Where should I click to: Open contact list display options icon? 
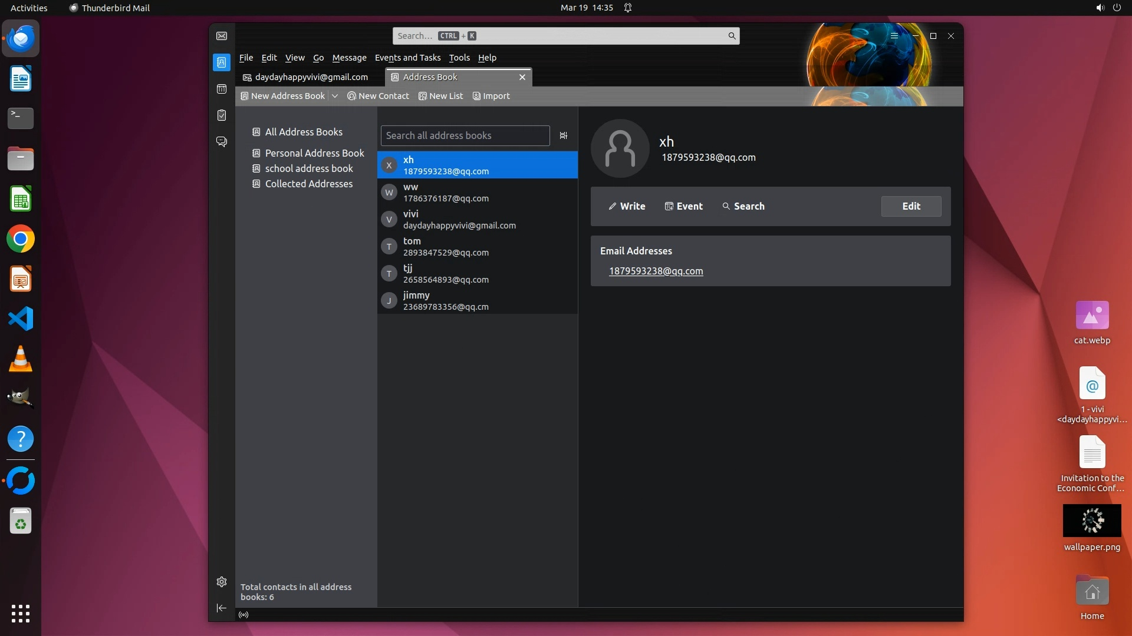pyautogui.click(x=563, y=135)
